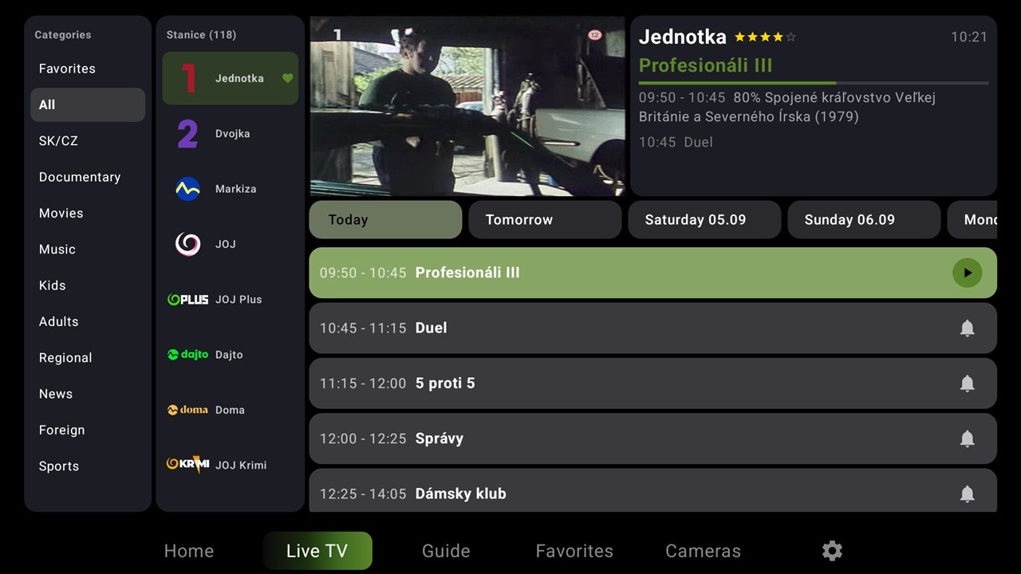Viewport: 1021px width, 574px height.
Task: Open the Kids category
Action: click(88, 285)
